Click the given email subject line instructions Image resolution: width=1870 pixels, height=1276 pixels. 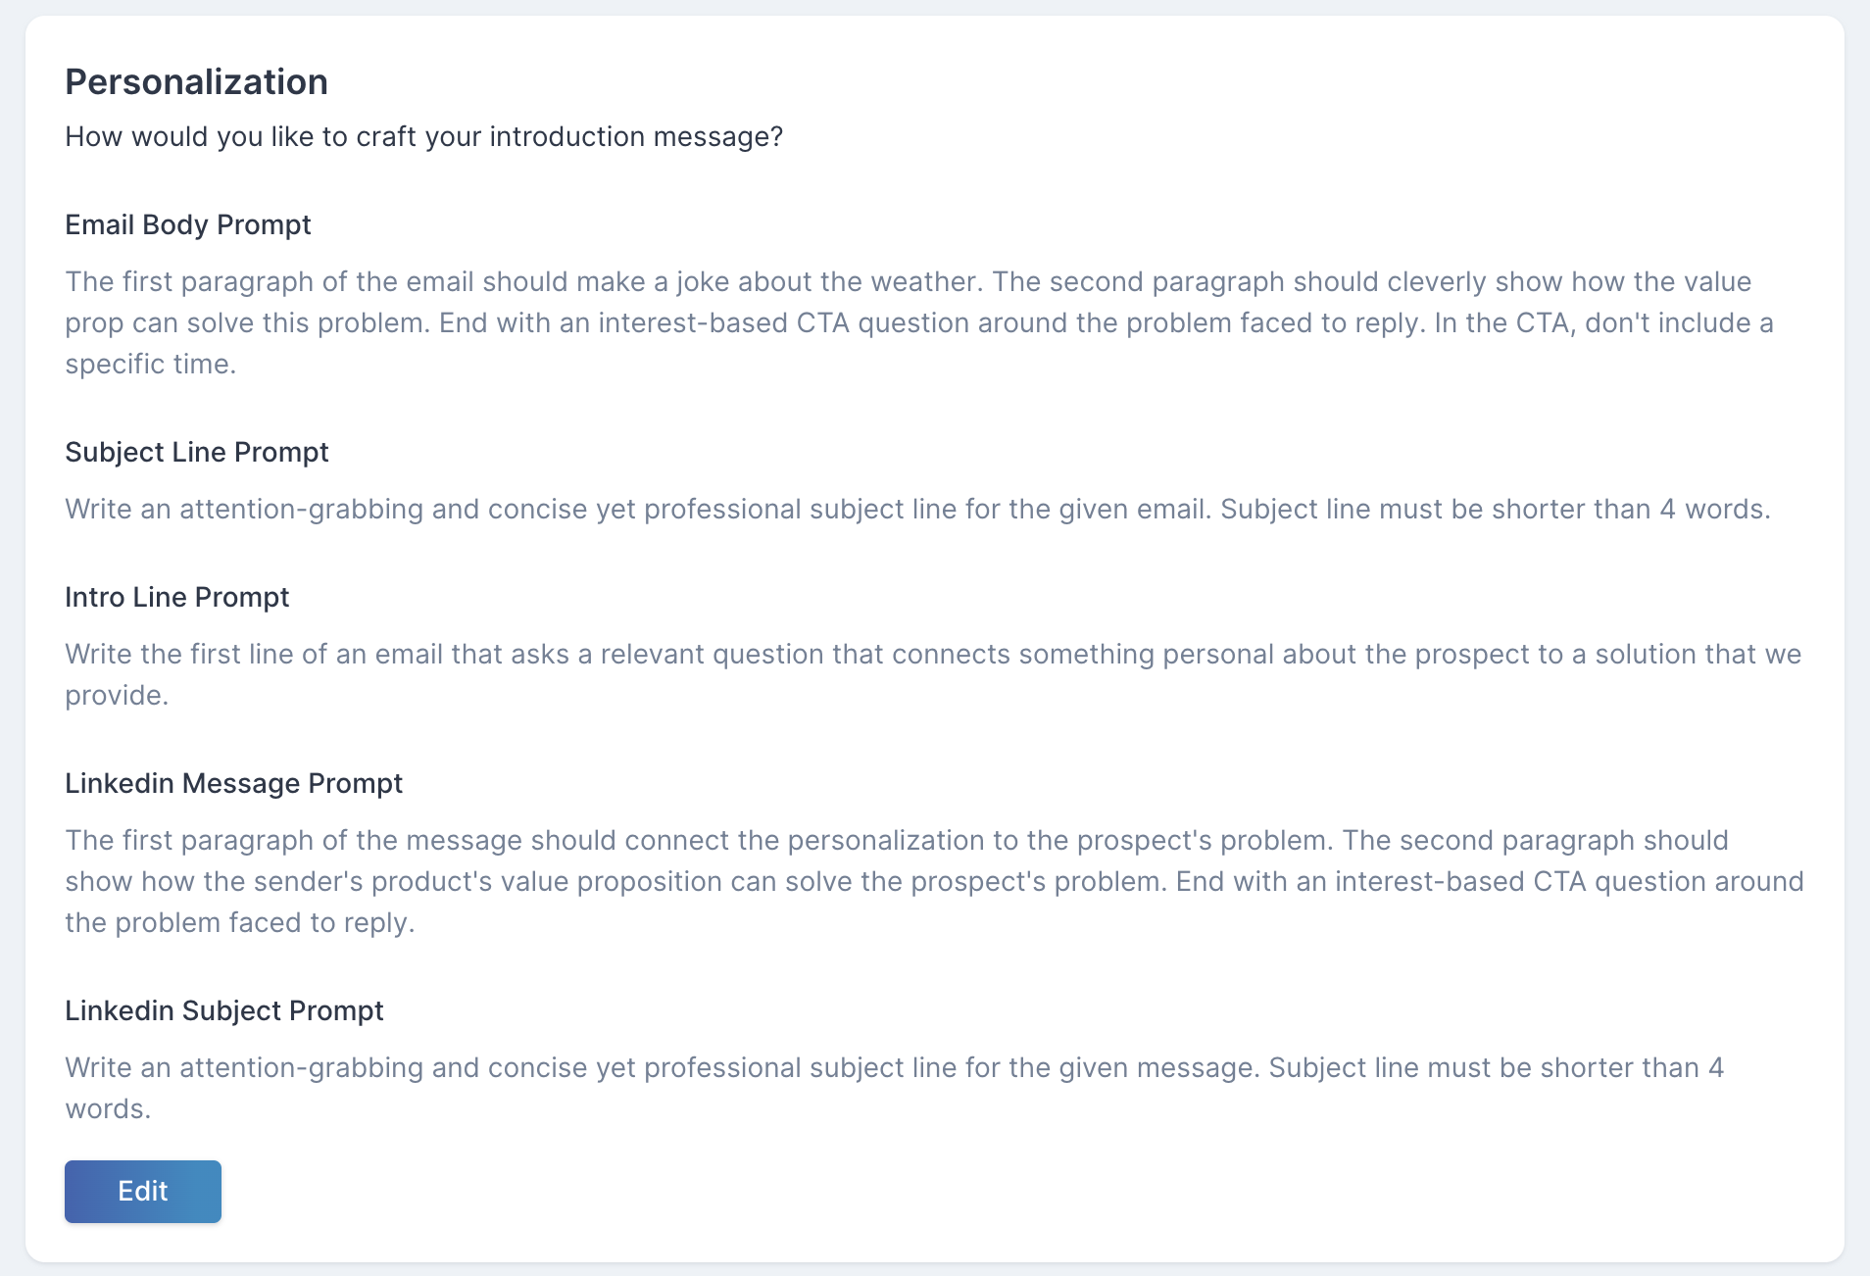[917, 510]
